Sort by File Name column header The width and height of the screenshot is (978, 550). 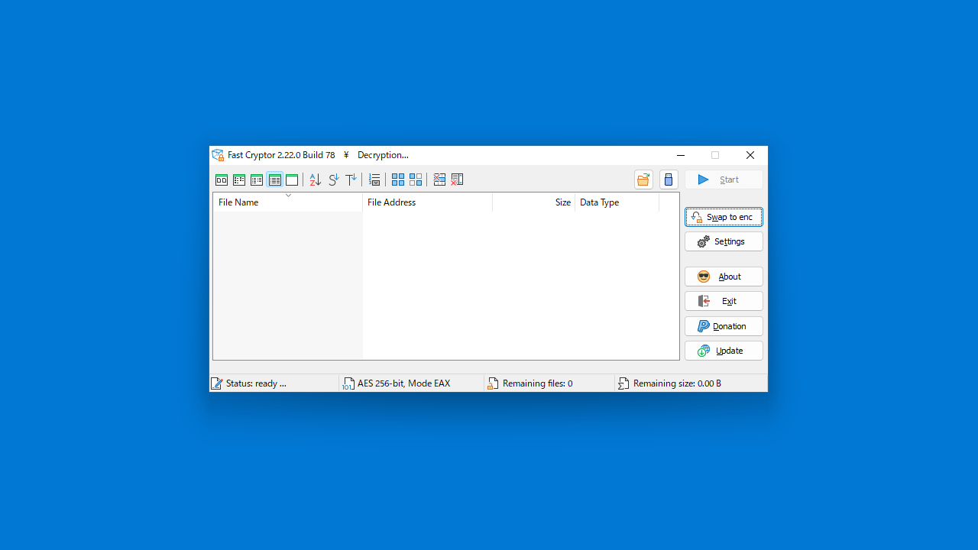288,202
